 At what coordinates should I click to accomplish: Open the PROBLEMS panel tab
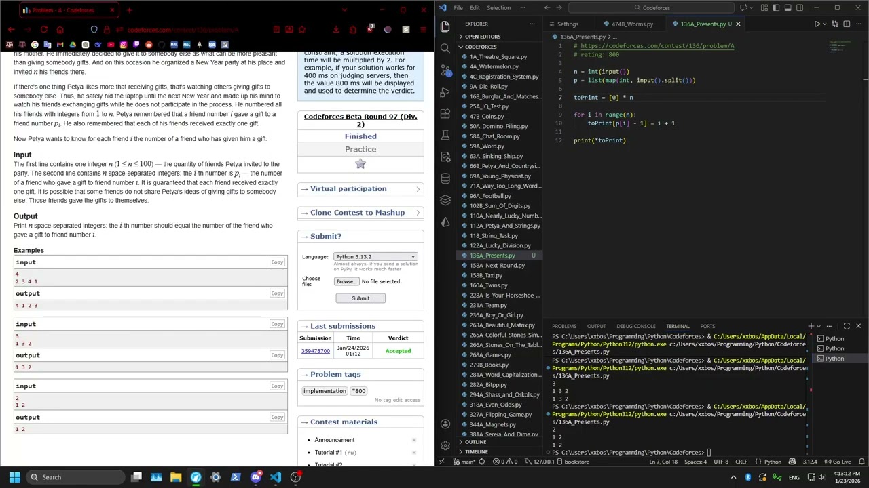563,326
